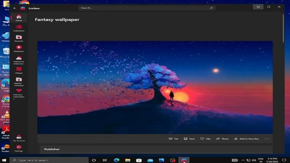Image resolution: width=290 pixels, height=163 pixels.
Task: Go back with the arrow in title bar
Action: 14,8
